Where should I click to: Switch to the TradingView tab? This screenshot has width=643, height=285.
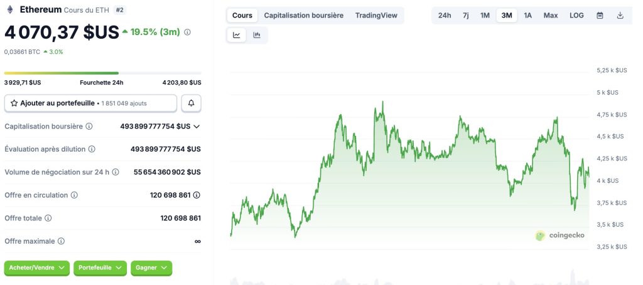click(376, 15)
